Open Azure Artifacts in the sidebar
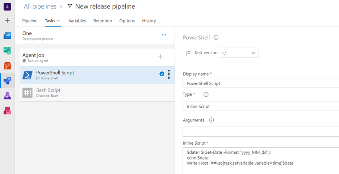This screenshot has width=339, height=174. (x=7, y=111)
